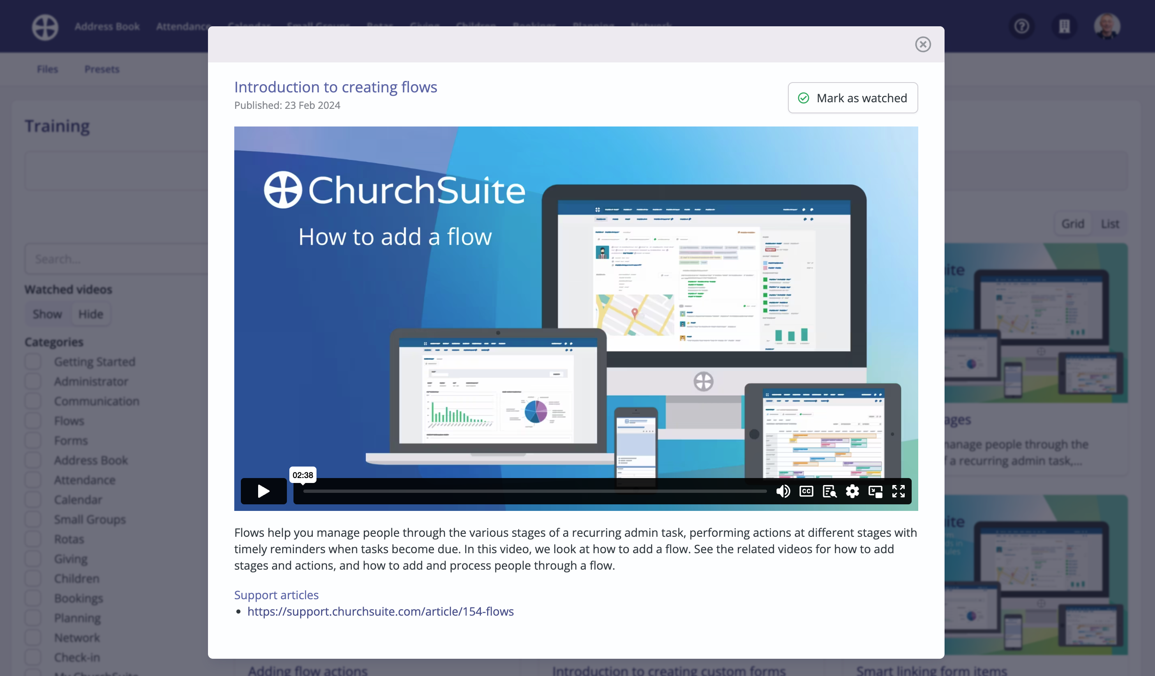Open the video playback settings gear
This screenshot has height=676, width=1155.
(853, 491)
